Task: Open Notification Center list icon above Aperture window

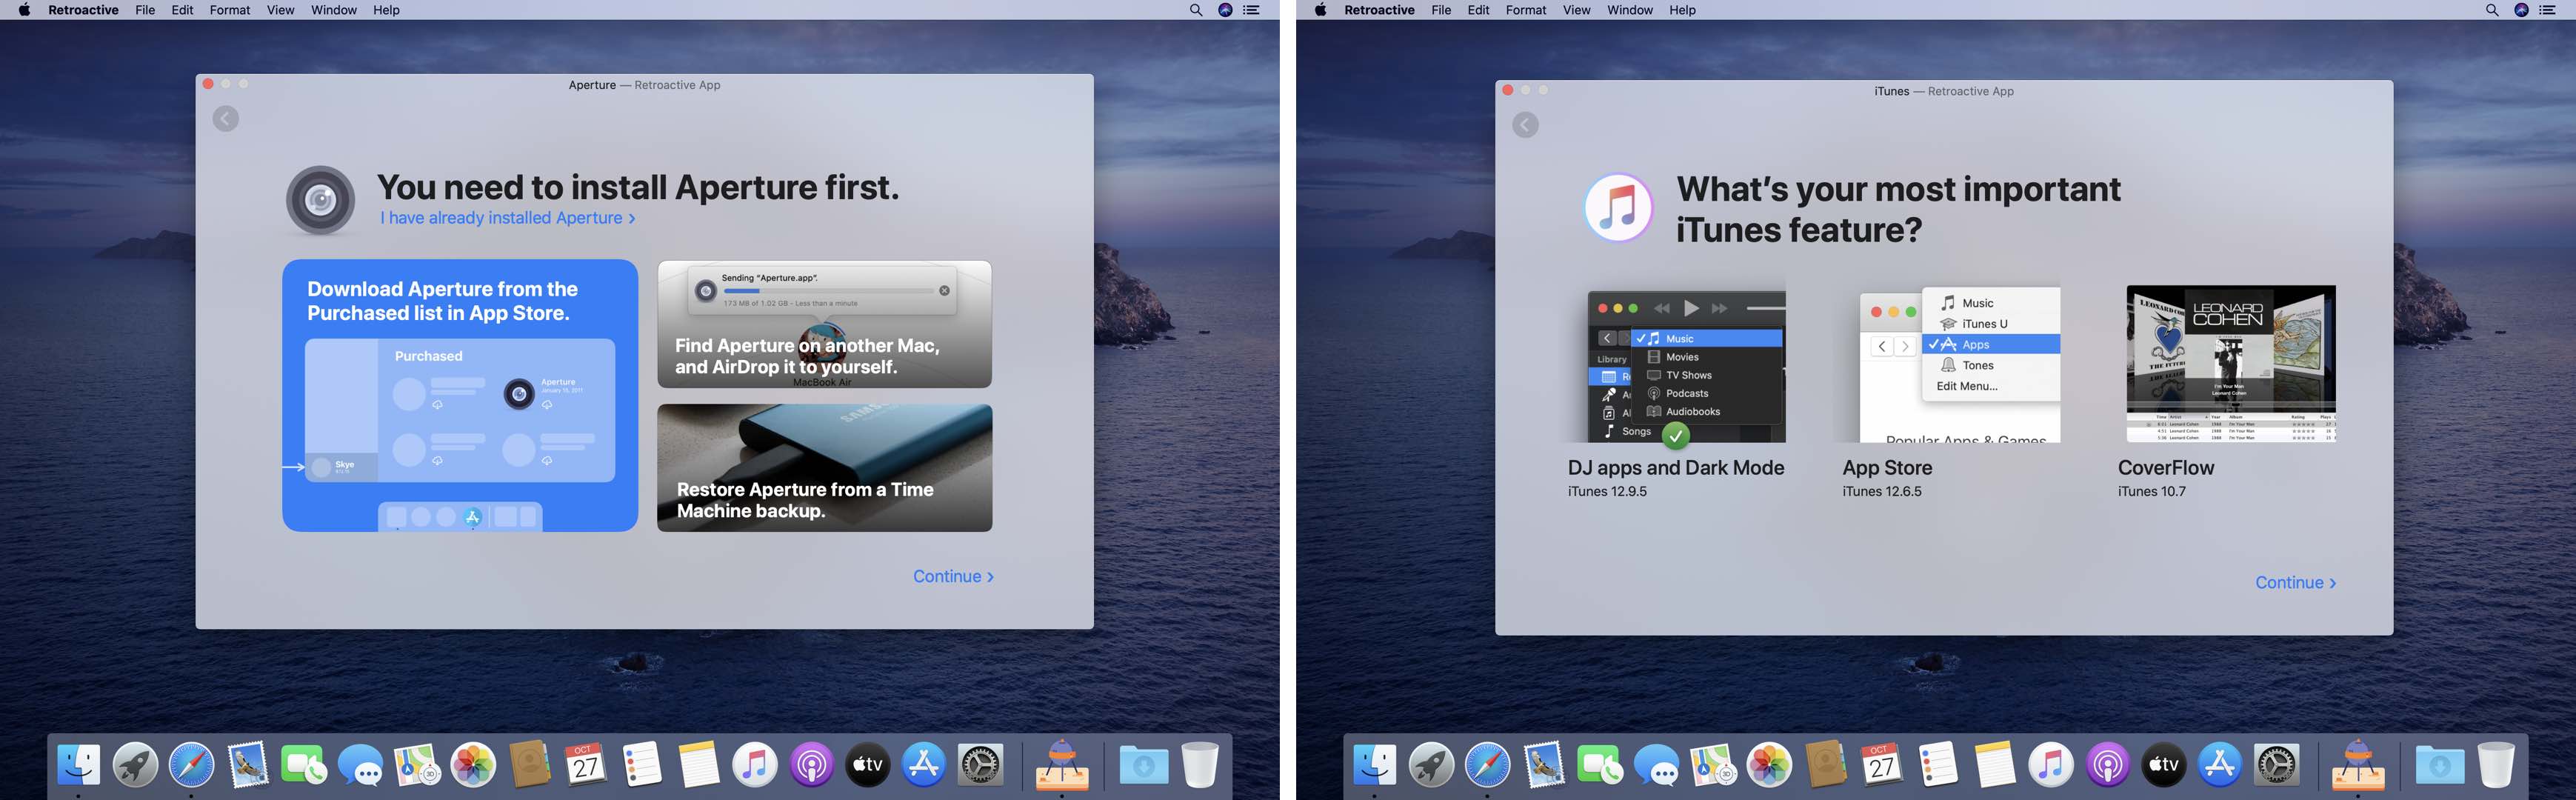Action: coord(1251,10)
